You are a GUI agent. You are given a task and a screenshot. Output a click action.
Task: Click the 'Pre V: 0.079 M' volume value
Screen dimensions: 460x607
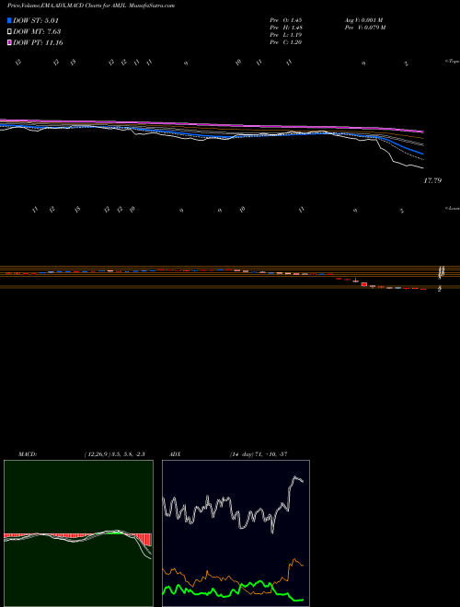tap(364, 28)
